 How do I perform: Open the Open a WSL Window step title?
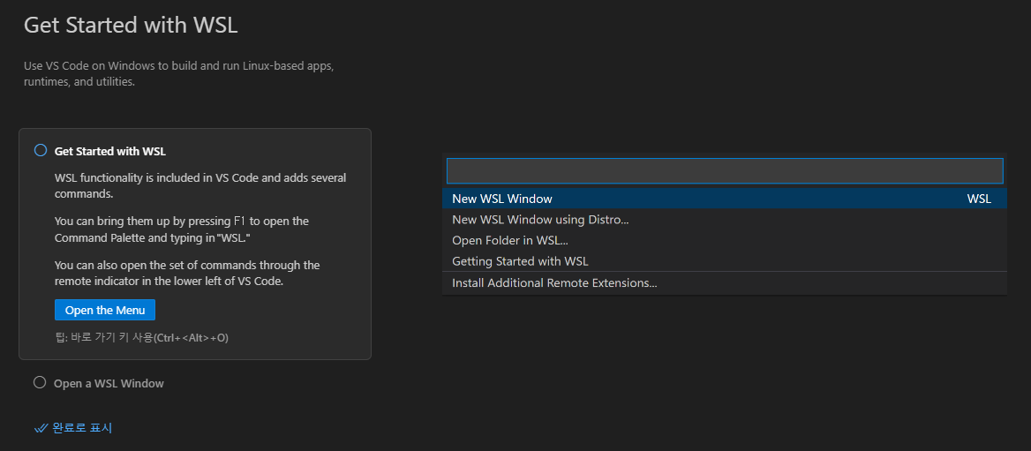point(109,383)
